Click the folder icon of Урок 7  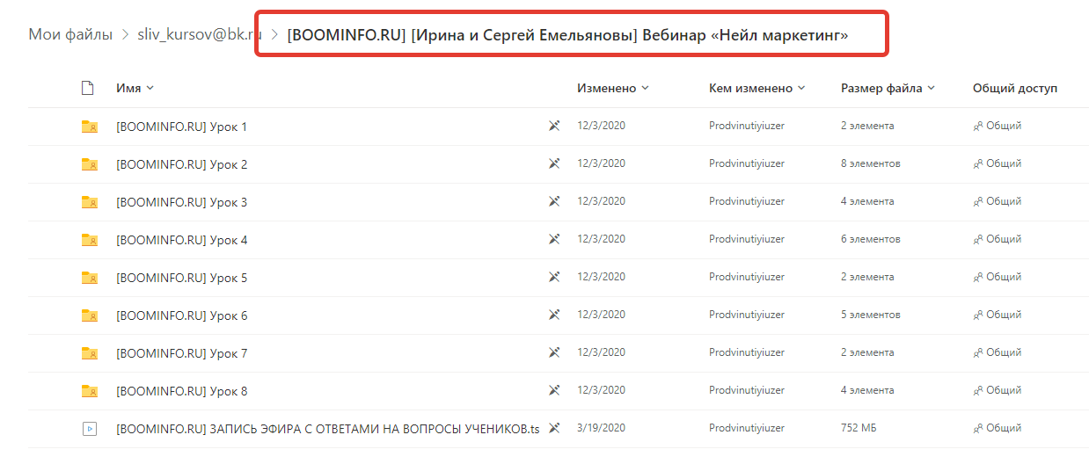pos(89,353)
